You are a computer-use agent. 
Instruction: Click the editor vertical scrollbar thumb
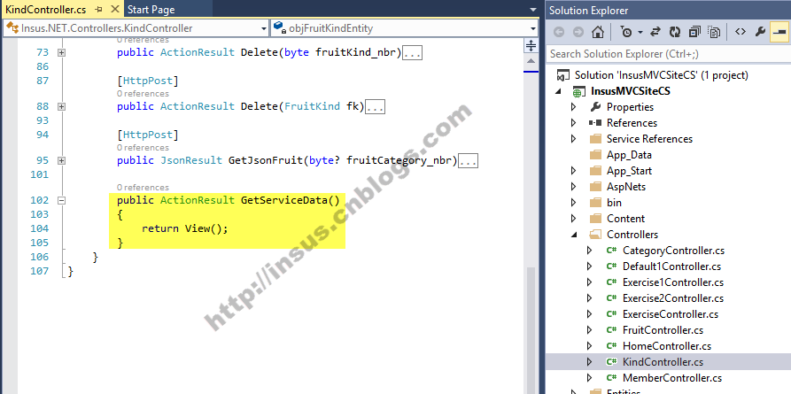pyautogui.click(x=531, y=328)
